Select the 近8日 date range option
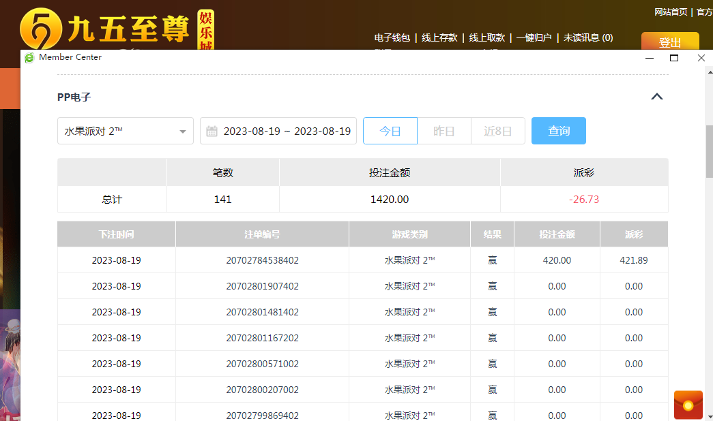 (497, 131)
